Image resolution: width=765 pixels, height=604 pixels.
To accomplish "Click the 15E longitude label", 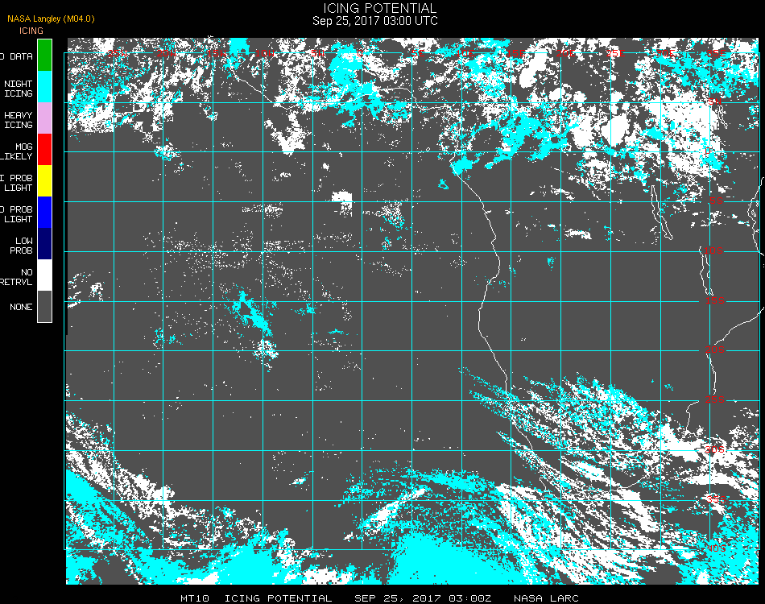I will pyautogui.click(x=515, y=53).
